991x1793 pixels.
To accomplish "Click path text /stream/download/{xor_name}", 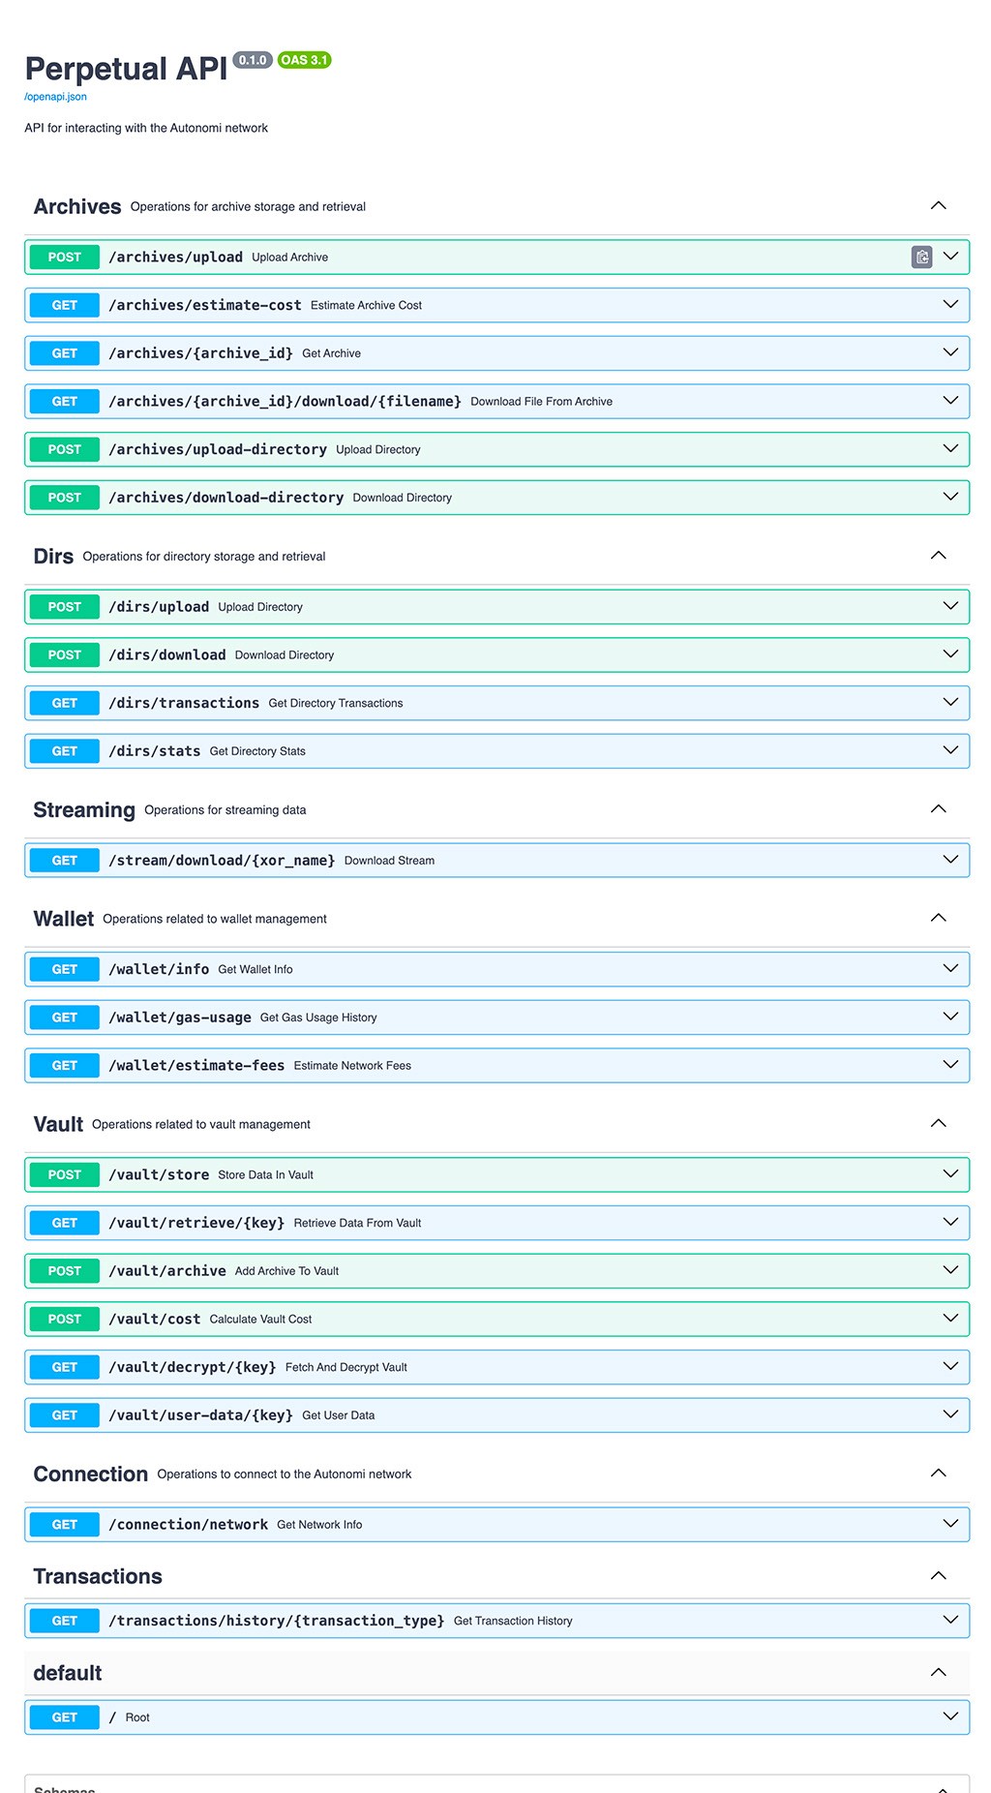I will click(x=222, y=860).
